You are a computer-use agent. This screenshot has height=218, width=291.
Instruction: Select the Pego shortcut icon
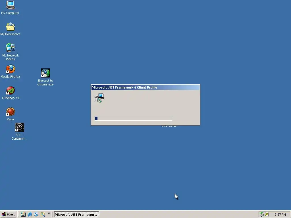click(x=10, y=112)
